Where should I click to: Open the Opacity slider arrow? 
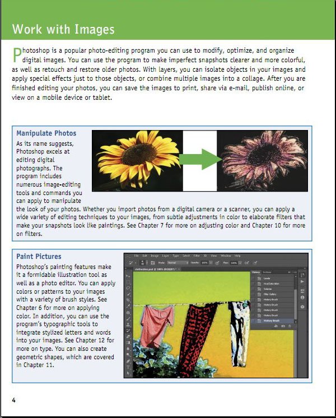211,263
